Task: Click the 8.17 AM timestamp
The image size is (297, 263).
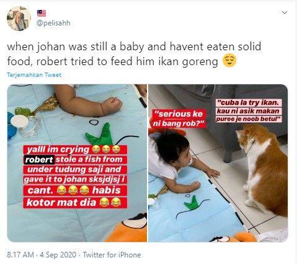Action: point(20,255)
